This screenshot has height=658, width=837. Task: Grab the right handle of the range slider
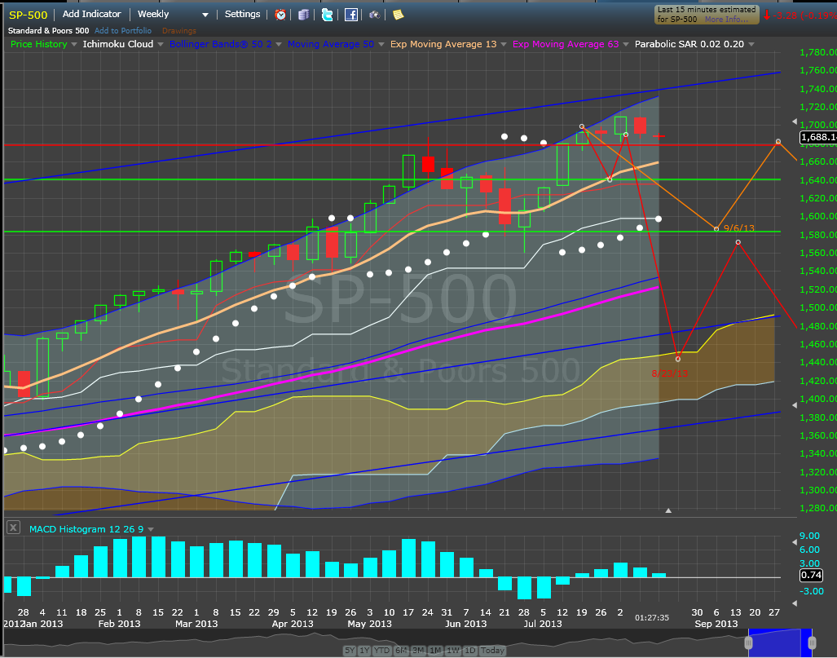click(x=812, y=642)
